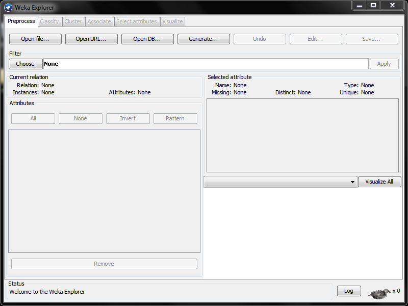Click the None attributes selection button
This screenshot has height=306, width=408.
(81, 118)
